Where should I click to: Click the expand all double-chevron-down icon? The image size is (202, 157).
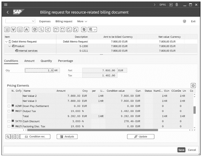point(14,29)
